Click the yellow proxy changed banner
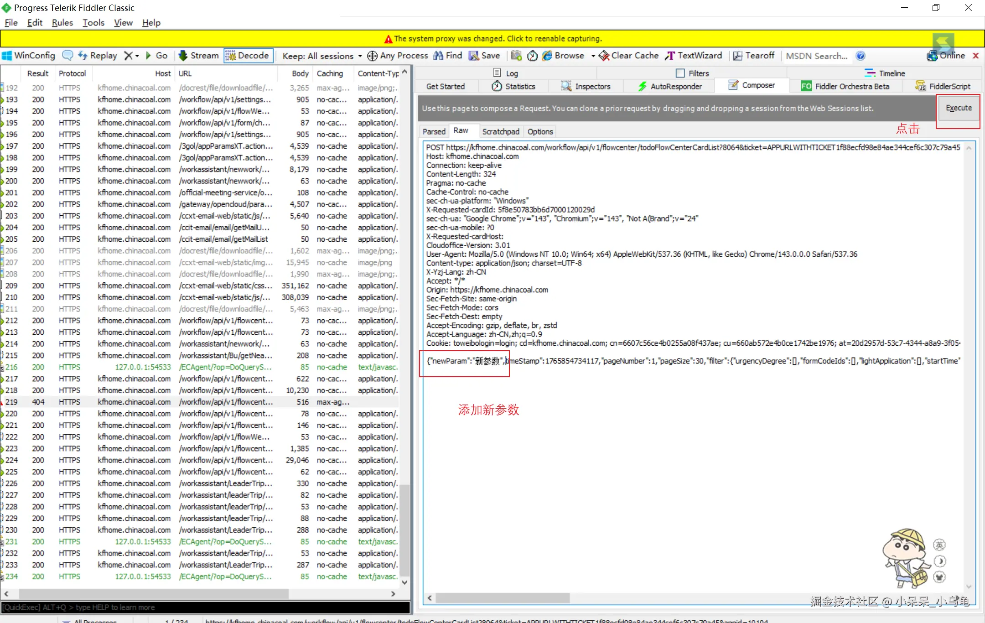The height and width of the screenshot is (623, 985). coord(493,39)
